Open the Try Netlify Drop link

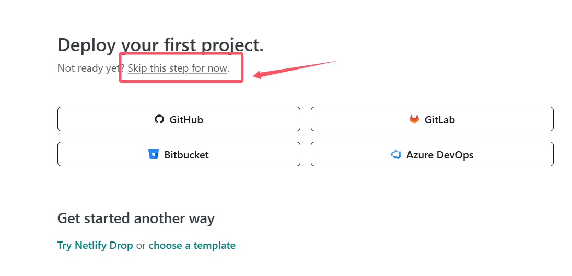tap(95, 245)
